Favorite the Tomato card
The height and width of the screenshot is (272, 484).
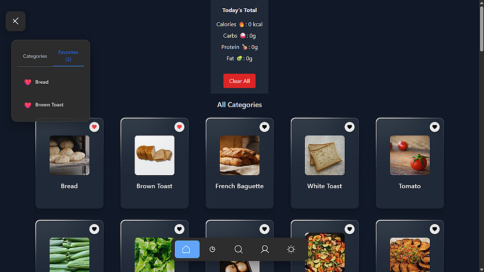[435, 127]
